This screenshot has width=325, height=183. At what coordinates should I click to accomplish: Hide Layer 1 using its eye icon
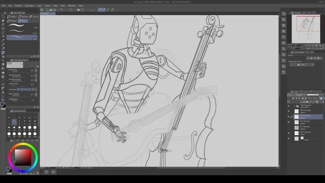[288, 133]
